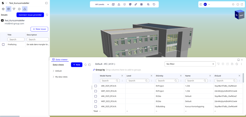Tick the FireRating issue checkbox
Viewport: 246px width, 117px height.
pos(3,45)
